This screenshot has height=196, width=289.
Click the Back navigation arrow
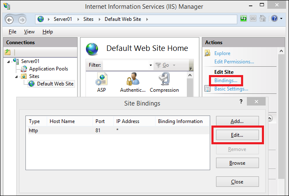tap(10, 19)
